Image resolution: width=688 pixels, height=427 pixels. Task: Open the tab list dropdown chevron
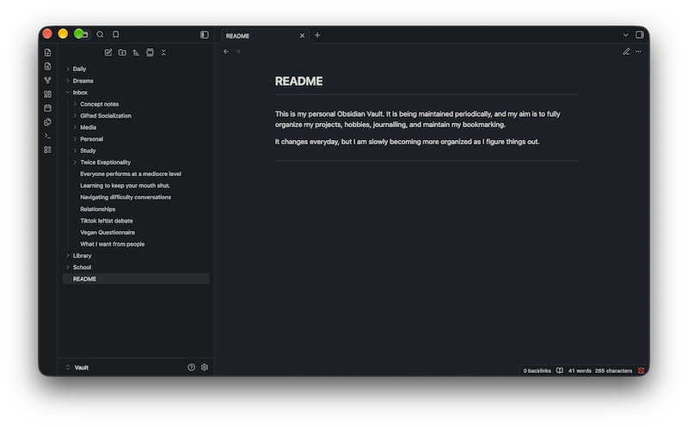pyautogui.click(x=626, y=35)
